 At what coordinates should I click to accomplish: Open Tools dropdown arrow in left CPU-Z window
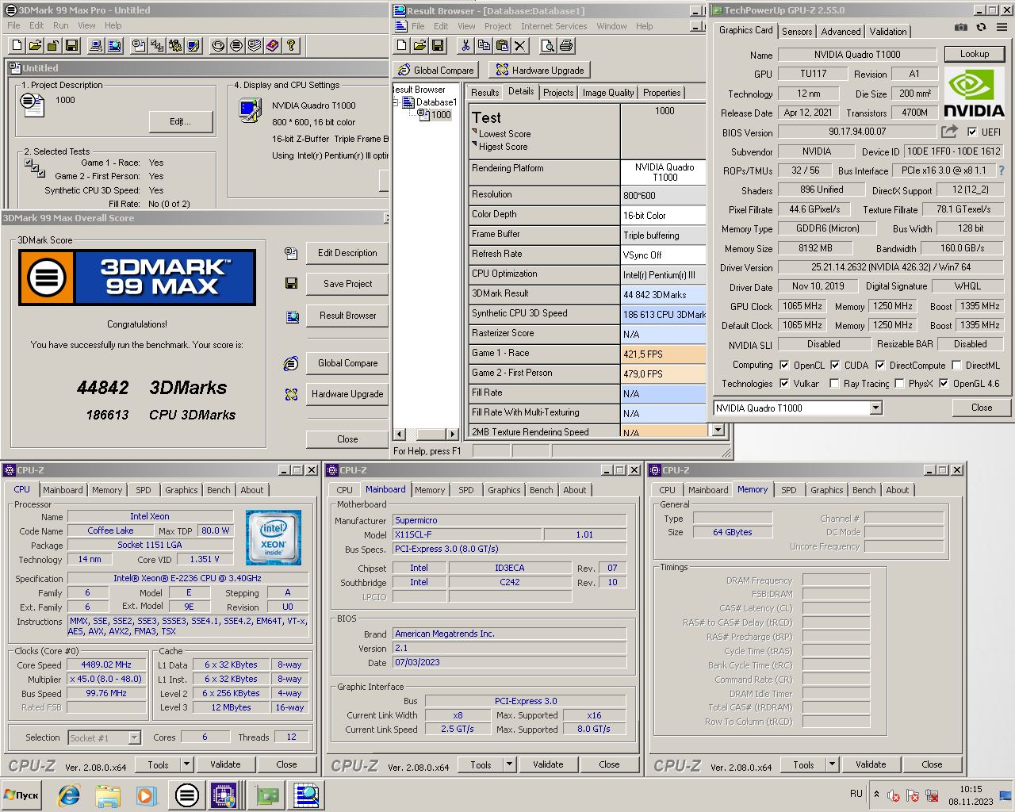point(187,764)
